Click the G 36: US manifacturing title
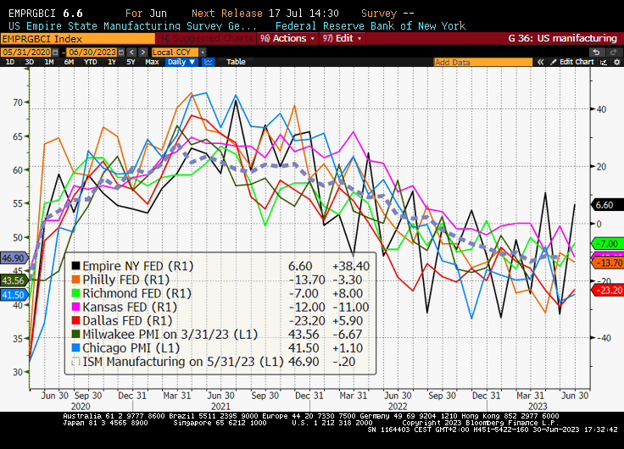 pyautogui.click(x=562, y=38)
